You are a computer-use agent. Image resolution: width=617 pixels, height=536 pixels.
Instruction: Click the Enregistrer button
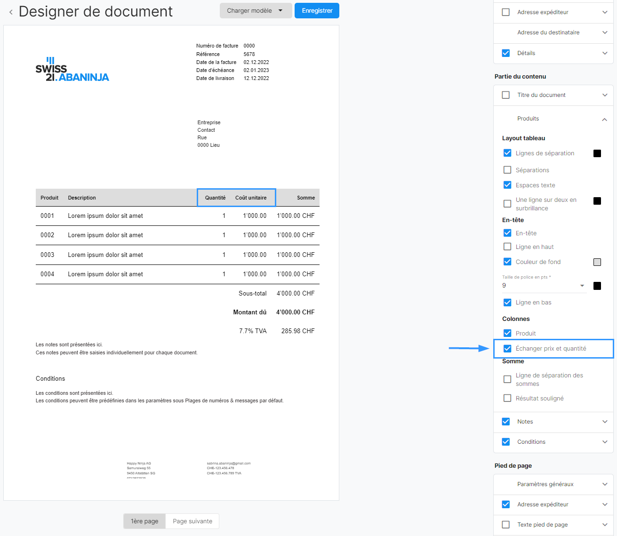(x=317, y=11)
